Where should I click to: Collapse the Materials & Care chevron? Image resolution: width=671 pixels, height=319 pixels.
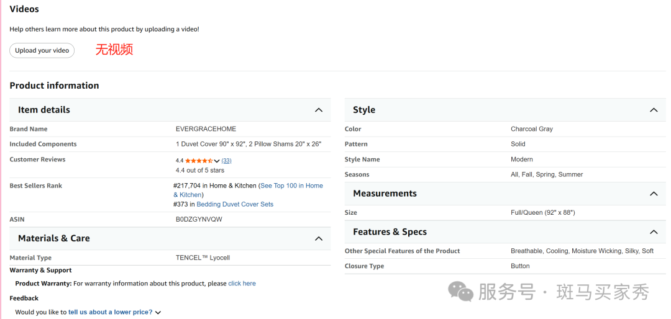[x=319, y=238]
